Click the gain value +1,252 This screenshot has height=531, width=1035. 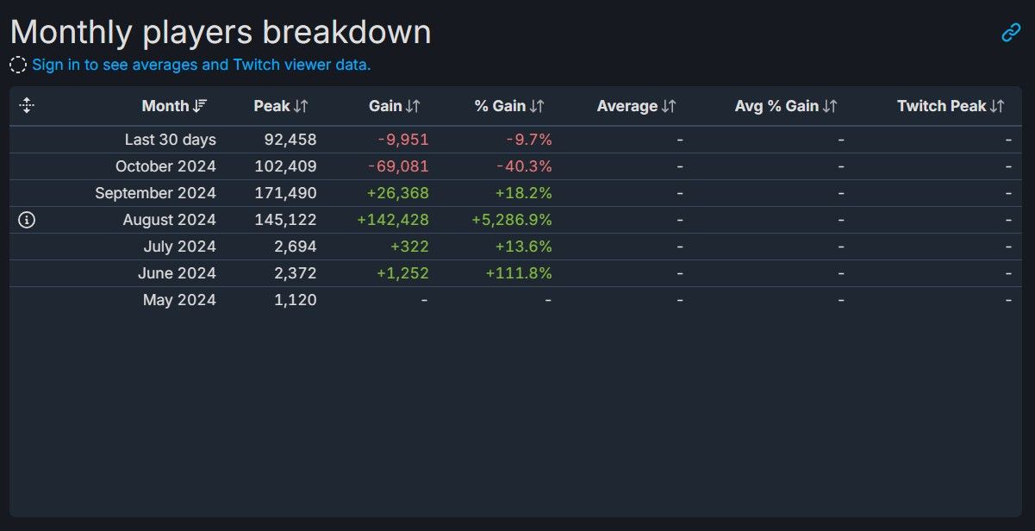tap(402, 273)
